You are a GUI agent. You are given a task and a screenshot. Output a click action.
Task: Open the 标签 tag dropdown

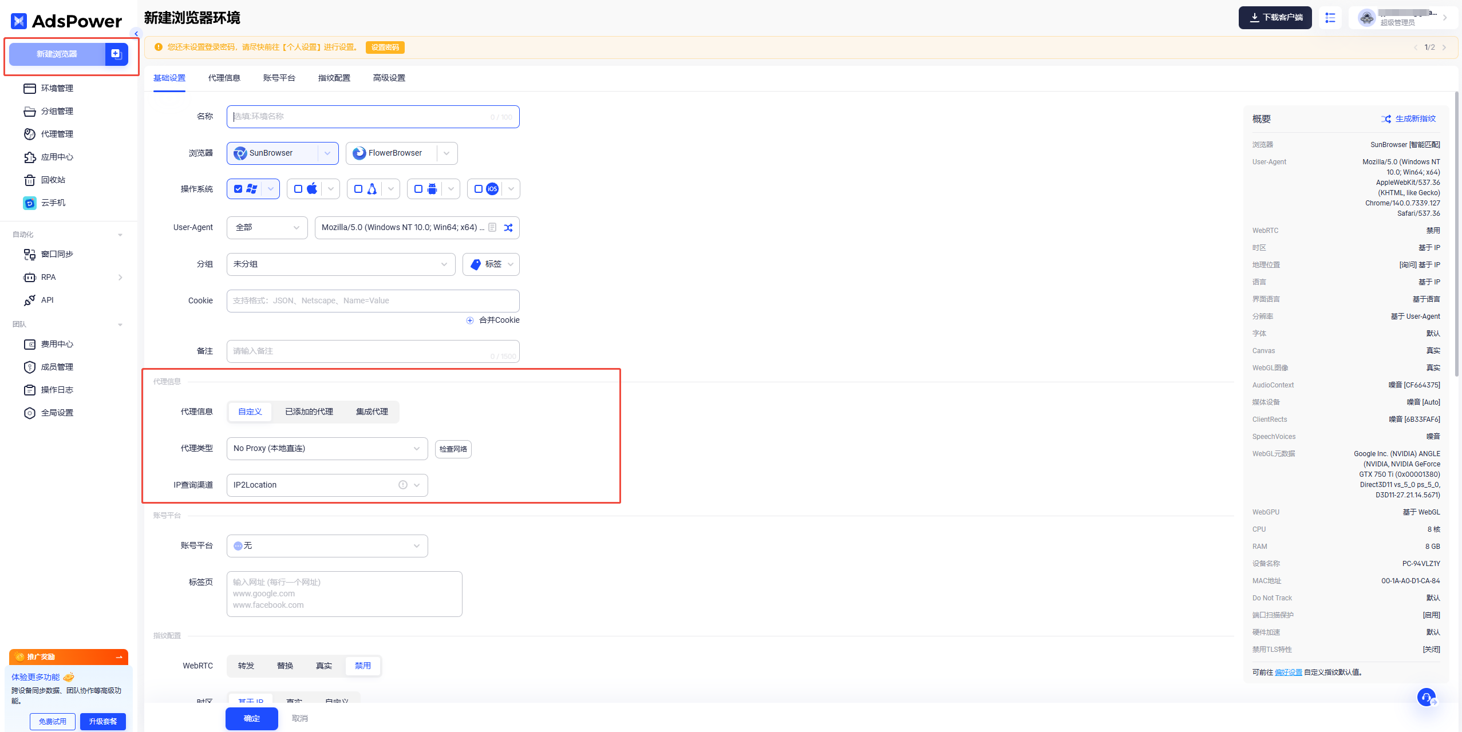491,264
